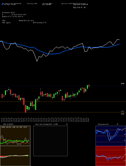The image size is (126, 166).
Task: Click the 'BUY Growing @ 7%' signal text
Action: point(40,23)
